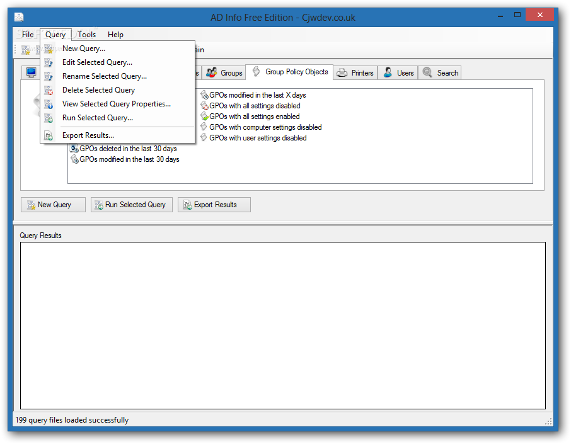Choose Rename Selected Query... menu entry
The width and height of the screenshot is (571, 444).
pyautogui.click(x=118, y=76)
